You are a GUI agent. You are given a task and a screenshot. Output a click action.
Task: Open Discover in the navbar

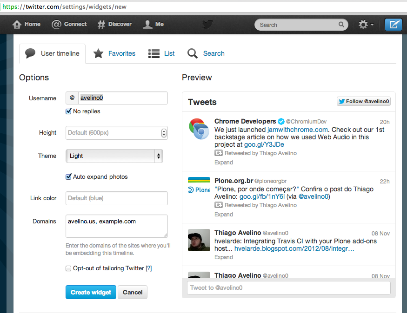114,24
